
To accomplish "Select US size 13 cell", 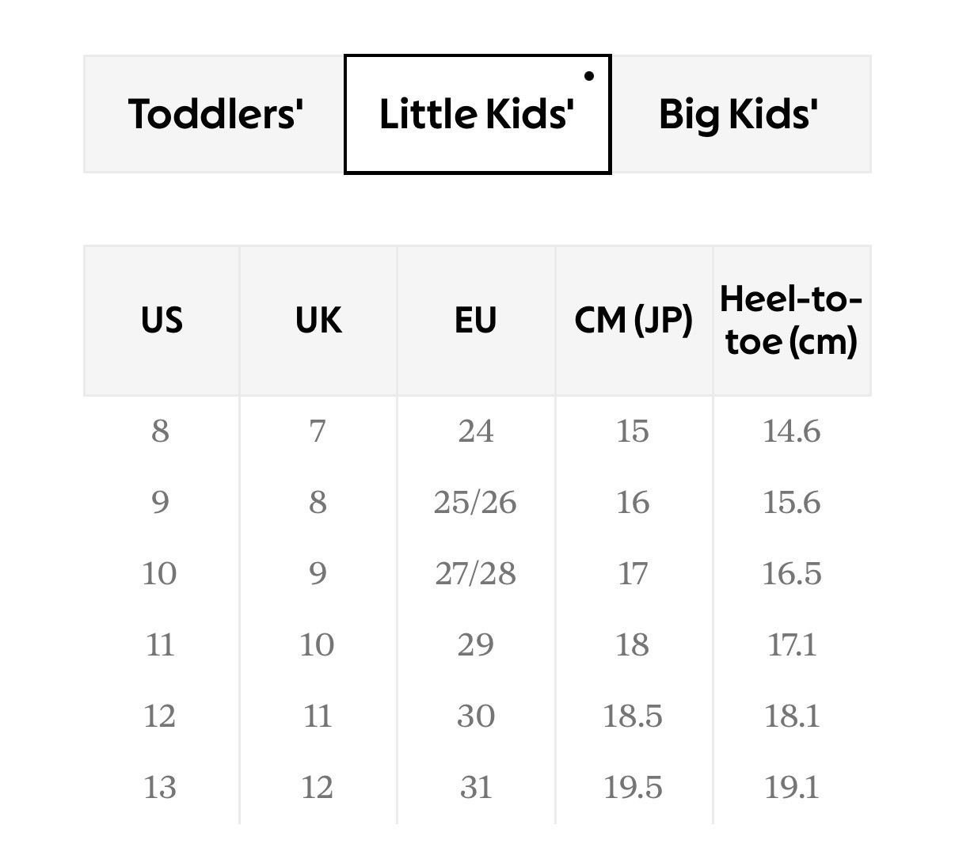I will (x=160, y=788).
